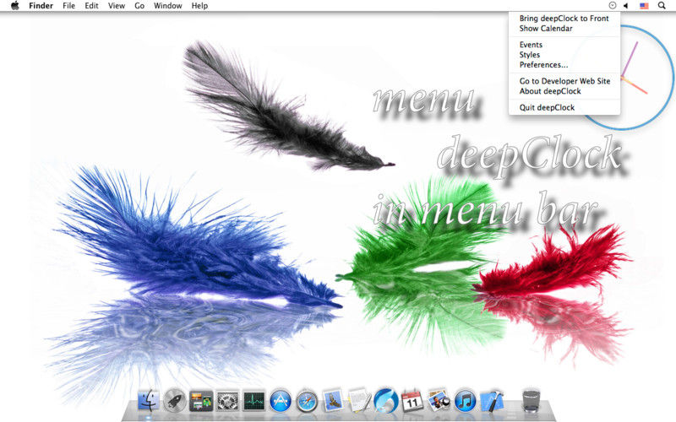Click the volume speaker in menu bar
This screenshot has width=676, height=422.
[626, 6]
